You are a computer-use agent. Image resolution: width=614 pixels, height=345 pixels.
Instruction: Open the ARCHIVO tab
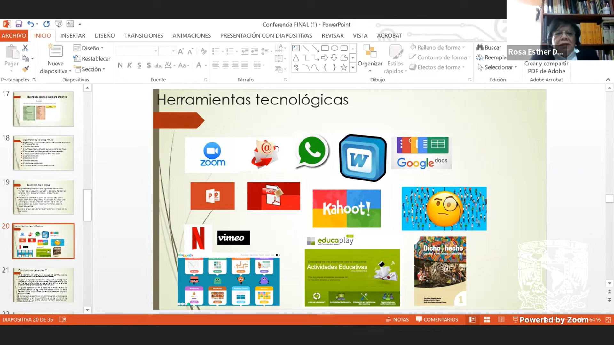pyautogui.click(x=14, y=35)
